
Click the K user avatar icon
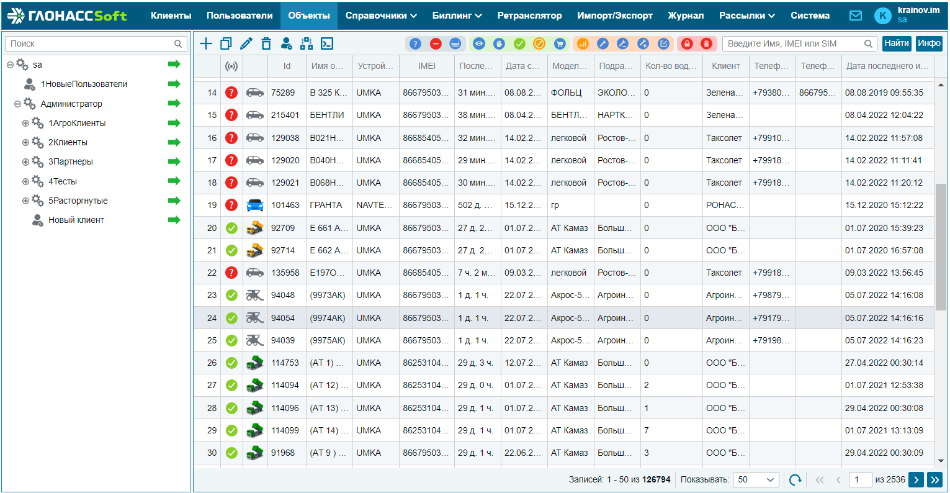(x=882, y=16)
